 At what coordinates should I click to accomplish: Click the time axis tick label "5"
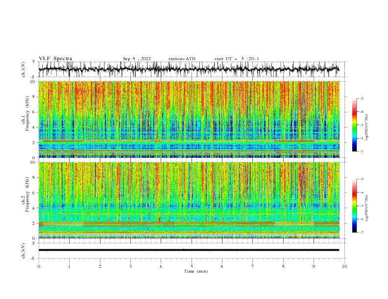(x=192, y=266)
